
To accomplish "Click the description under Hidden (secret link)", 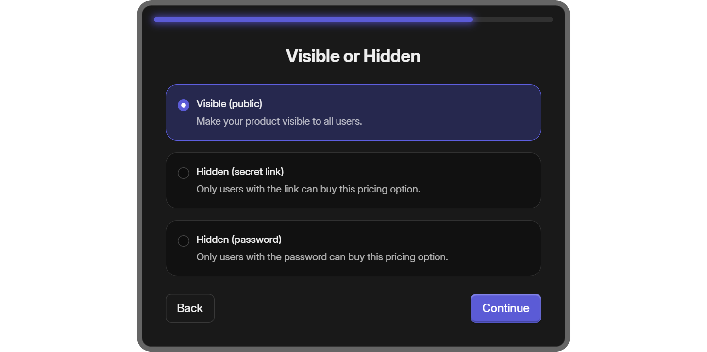I will [x=308, y=189].
